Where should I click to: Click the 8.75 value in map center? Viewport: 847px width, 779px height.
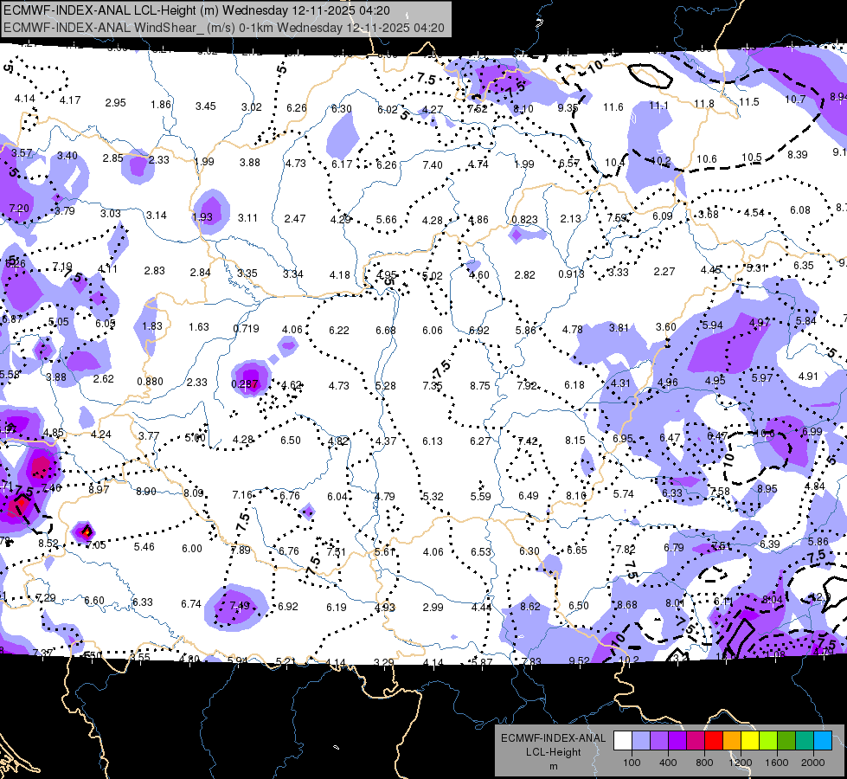click(479, 385)
